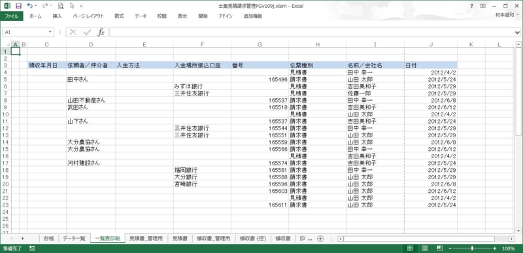Switch to the 表示 ribbon tab
Screen dimensions: 523x253
[182, 16]
